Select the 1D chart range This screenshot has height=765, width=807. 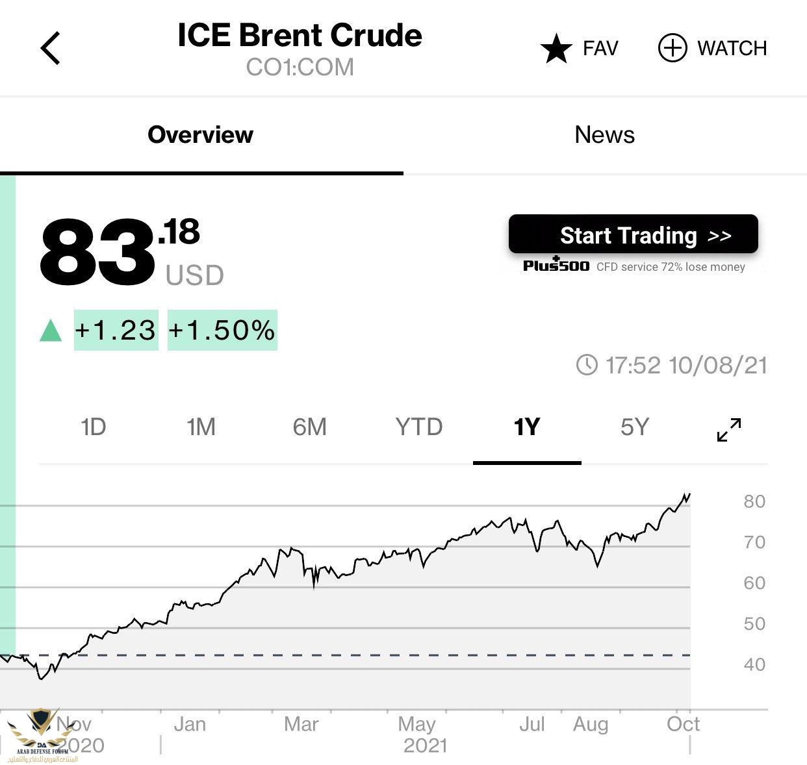point(93,427)
